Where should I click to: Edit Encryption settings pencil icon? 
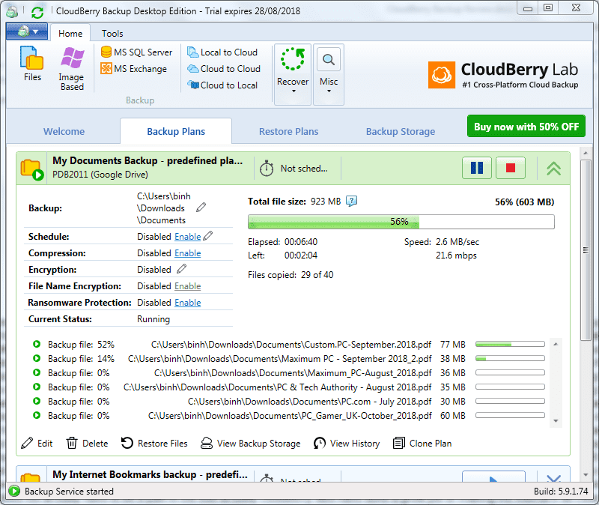coord(181,269)
